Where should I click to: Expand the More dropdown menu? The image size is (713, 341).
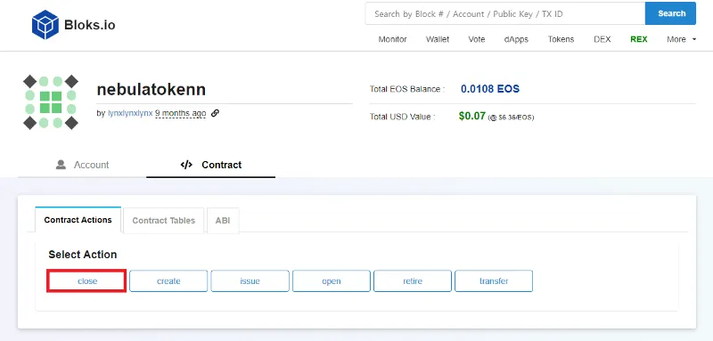pos(681,39)
